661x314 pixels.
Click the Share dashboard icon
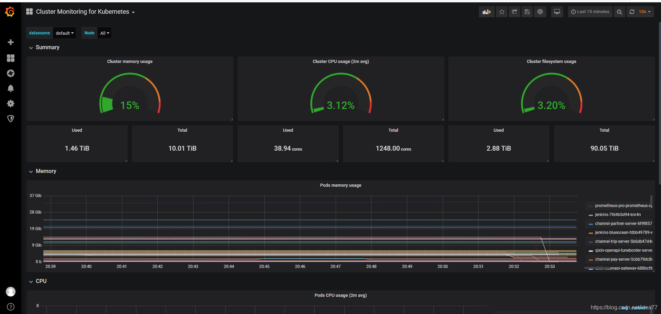(x=514, y=12)
